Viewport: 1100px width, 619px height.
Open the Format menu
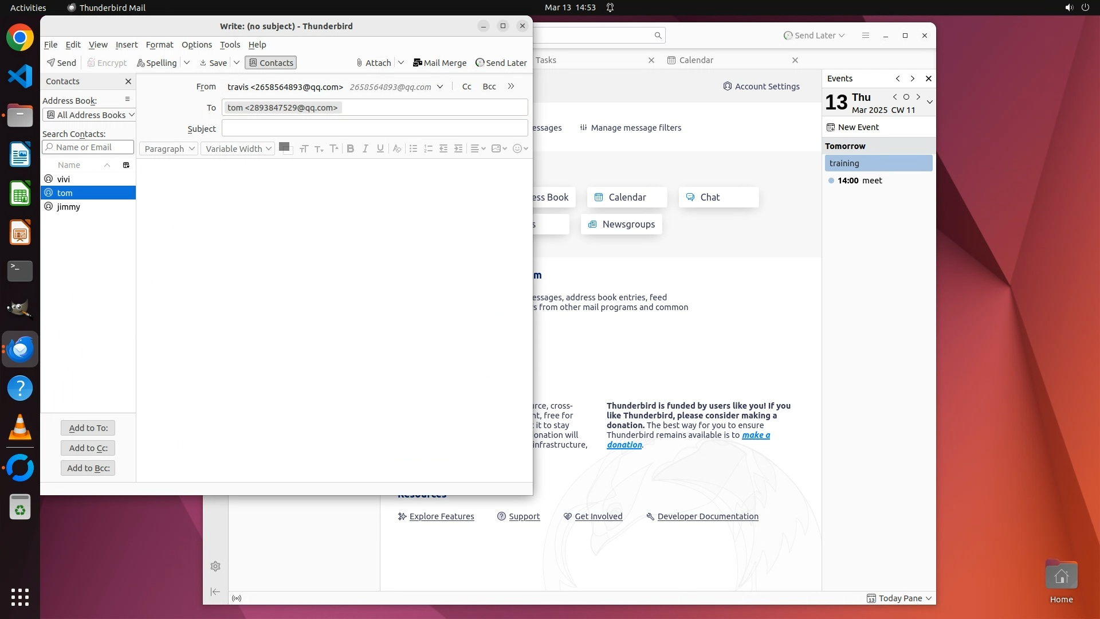coord(159,45)
